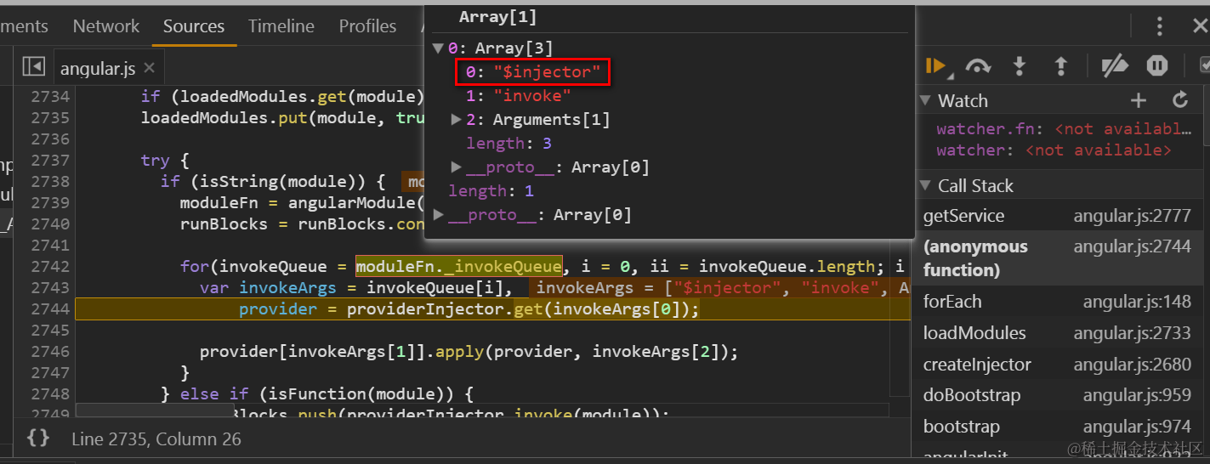Open the Sources tab
The height and width of the screenshot is (464, 1210).
point(194,26)
